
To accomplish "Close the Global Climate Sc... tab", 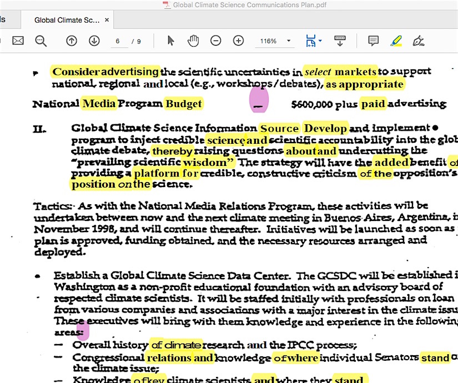I will [x=107, y=20].
